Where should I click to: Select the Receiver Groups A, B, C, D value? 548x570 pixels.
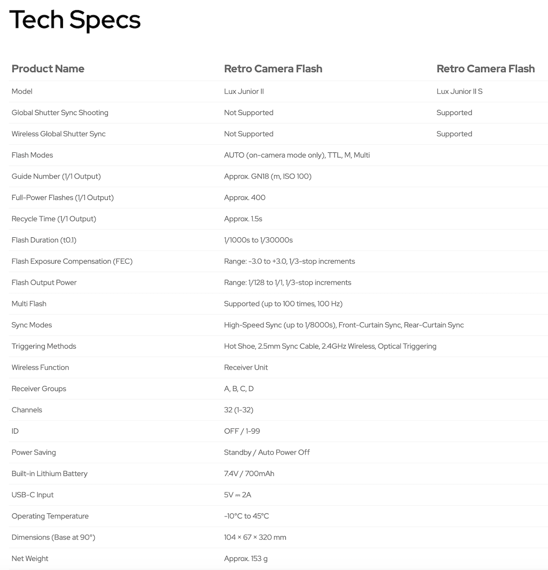(239, 389)
